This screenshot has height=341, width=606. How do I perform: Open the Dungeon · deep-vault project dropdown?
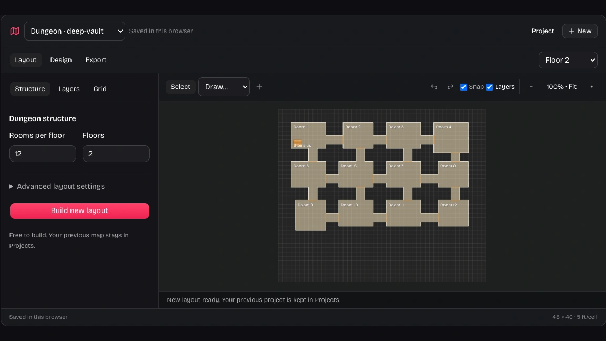click(75, 31)
